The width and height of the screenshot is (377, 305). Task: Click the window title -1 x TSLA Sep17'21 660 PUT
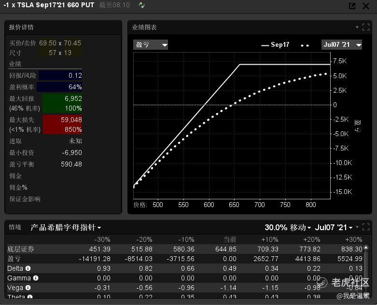[49, 5]
